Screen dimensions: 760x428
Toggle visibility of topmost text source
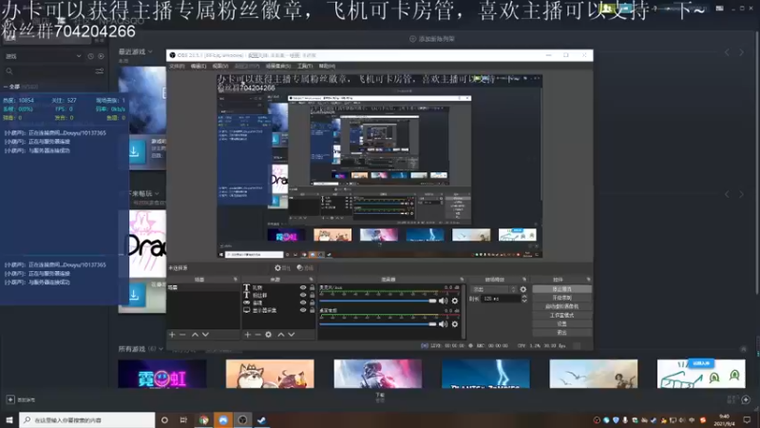tap(303, 288)
